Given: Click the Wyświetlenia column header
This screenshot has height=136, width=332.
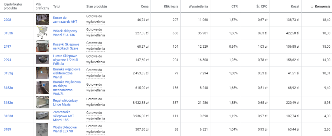Looking at the screenshot, I should (198, 6).
